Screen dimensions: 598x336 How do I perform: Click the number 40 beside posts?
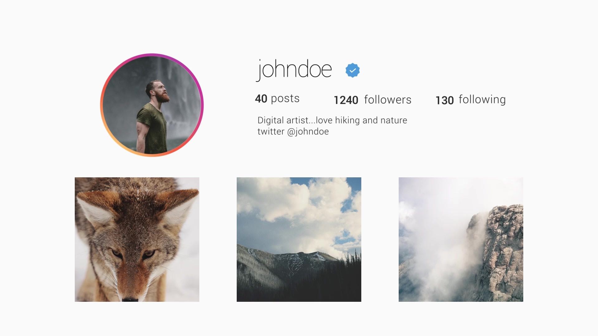click(x=261, y=99)
